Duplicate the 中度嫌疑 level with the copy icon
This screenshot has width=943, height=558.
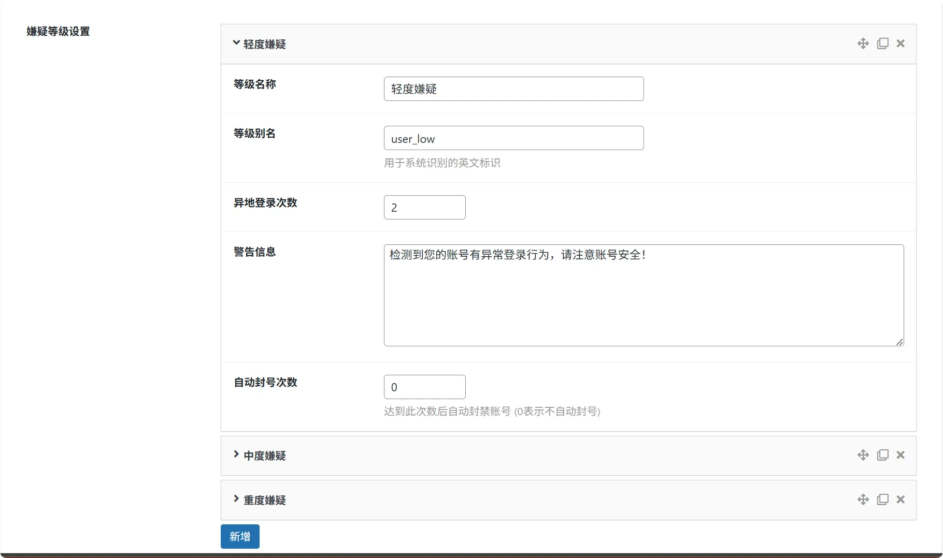(x=882, y=455)
